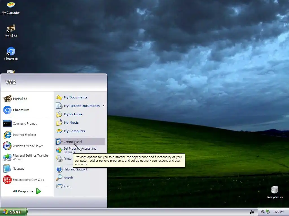The height and width of the screenshot is (216, 289).
Task: Click the Run icon in Start menu
Action: [59, 186]
